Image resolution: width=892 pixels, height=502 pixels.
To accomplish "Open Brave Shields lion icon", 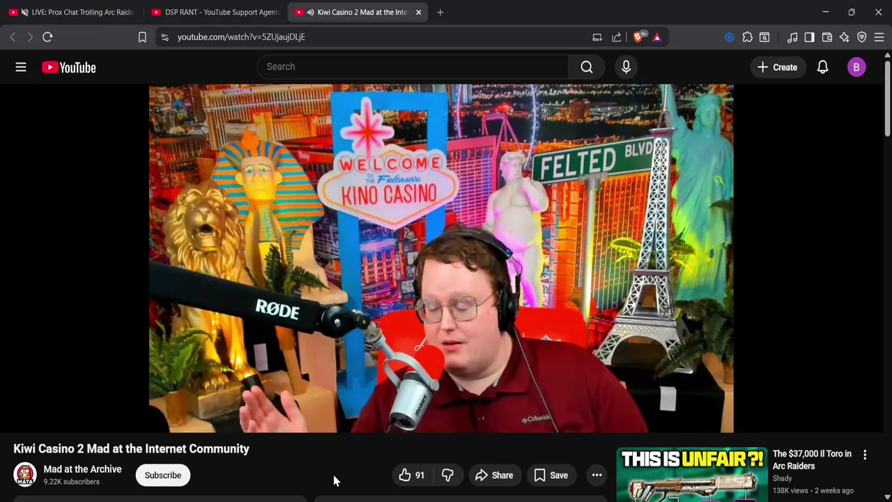I will click(638, 37).
